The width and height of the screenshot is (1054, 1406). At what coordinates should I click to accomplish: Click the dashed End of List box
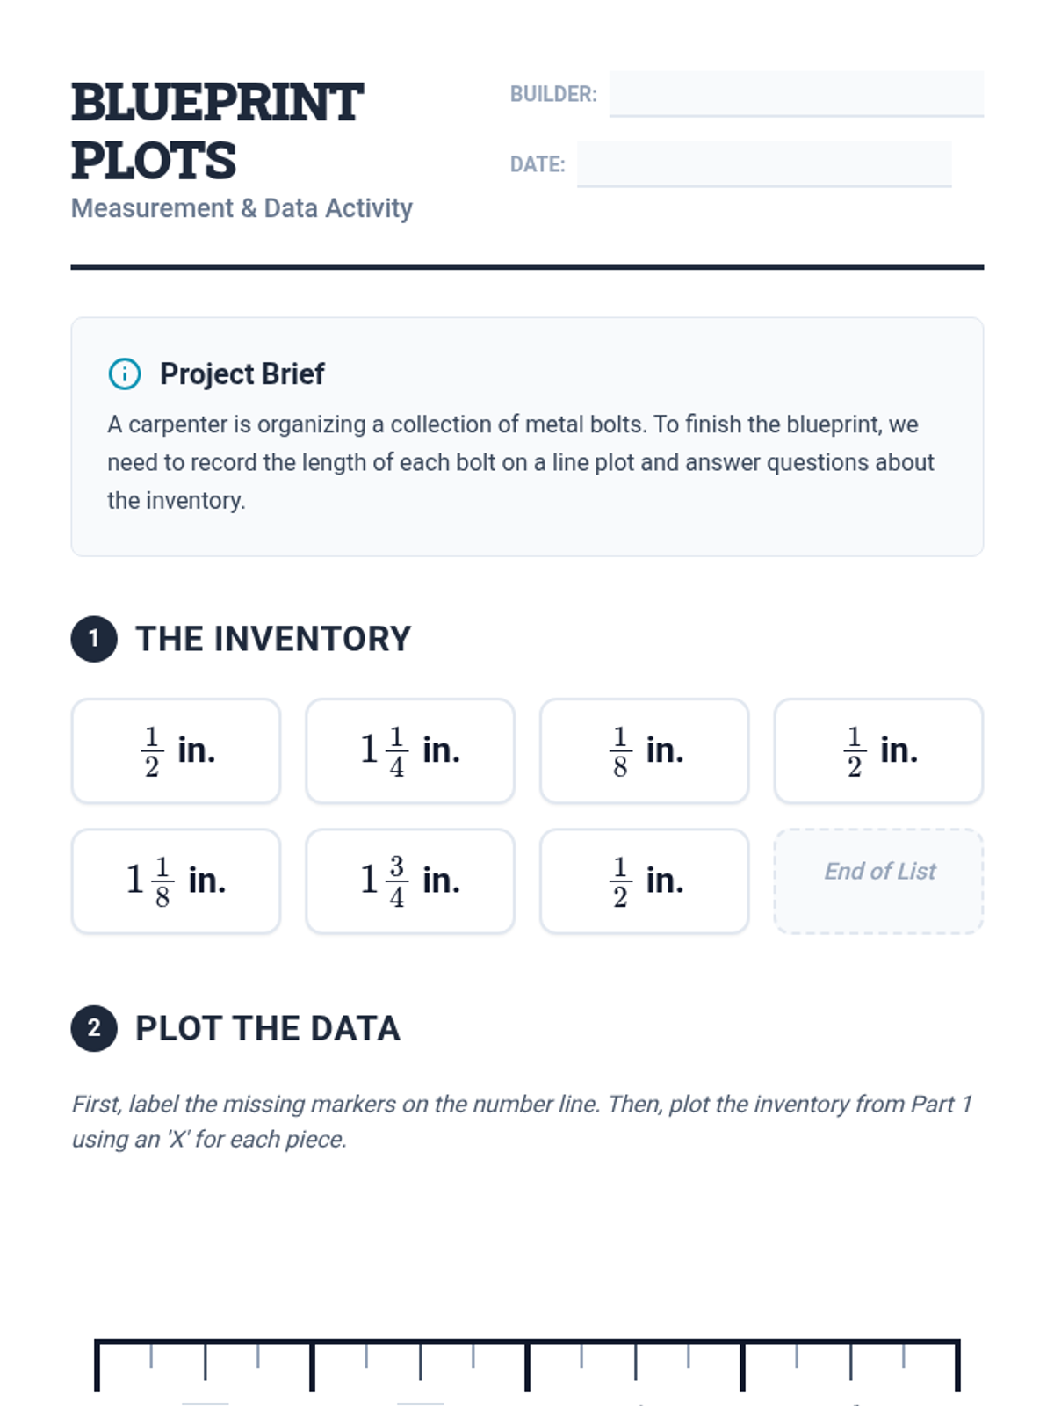point(878,881)
